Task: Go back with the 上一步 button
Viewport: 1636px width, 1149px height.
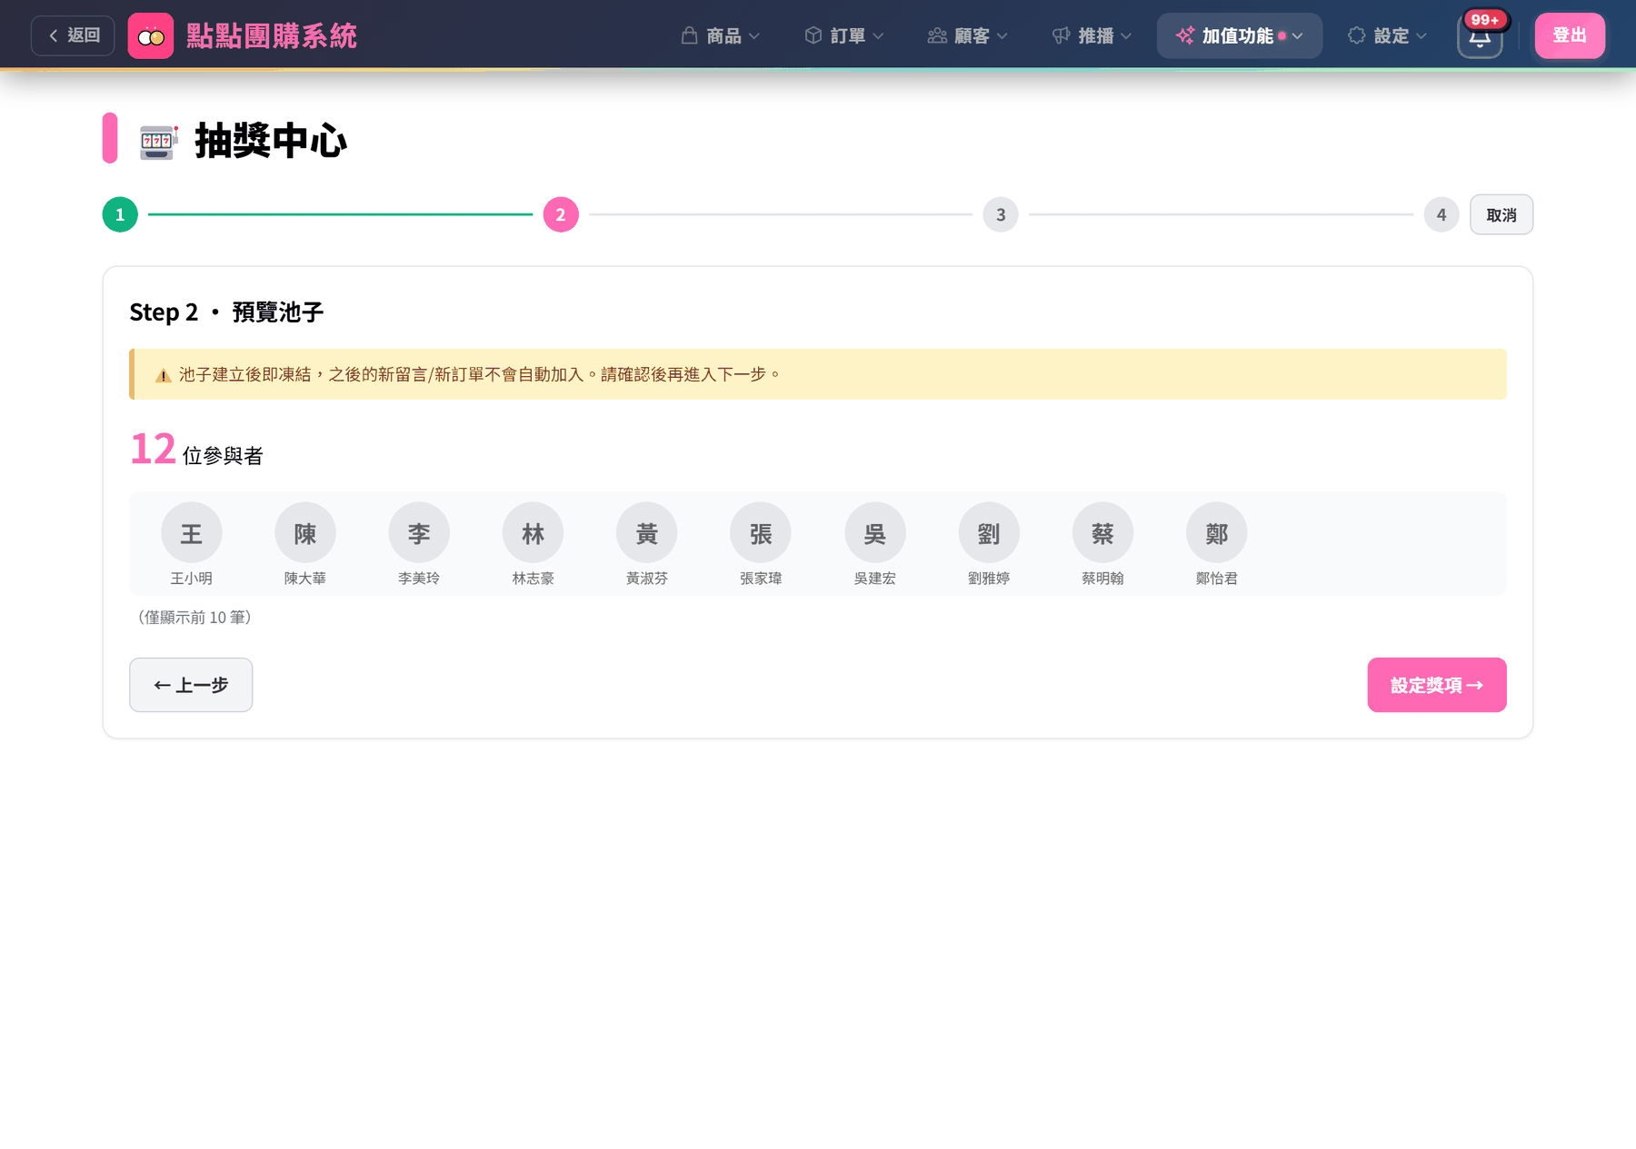Action: [191, 685]
